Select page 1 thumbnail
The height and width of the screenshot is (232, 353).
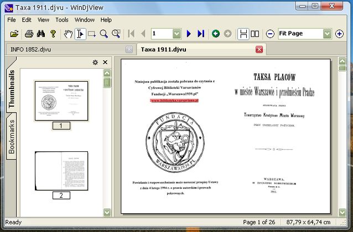point(61,101)
